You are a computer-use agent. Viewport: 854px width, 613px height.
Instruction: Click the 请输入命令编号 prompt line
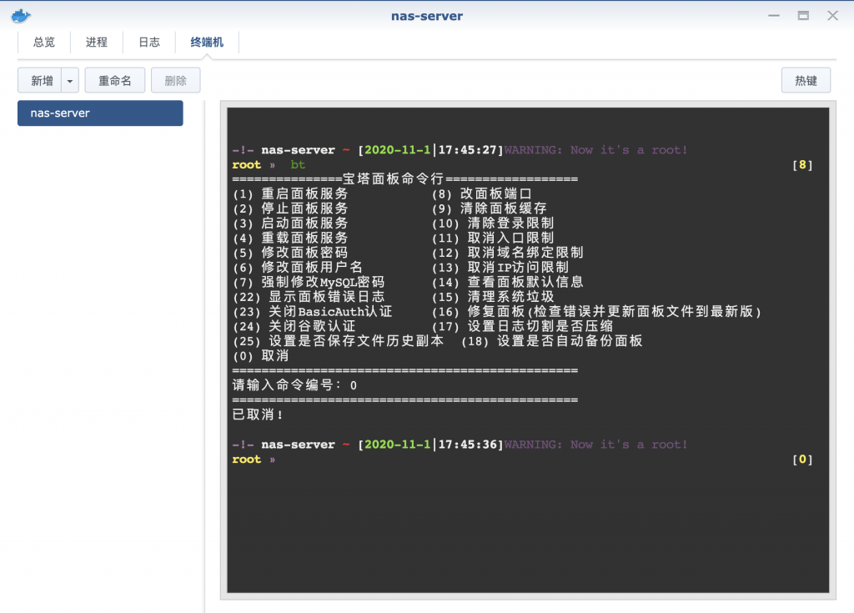294,385
